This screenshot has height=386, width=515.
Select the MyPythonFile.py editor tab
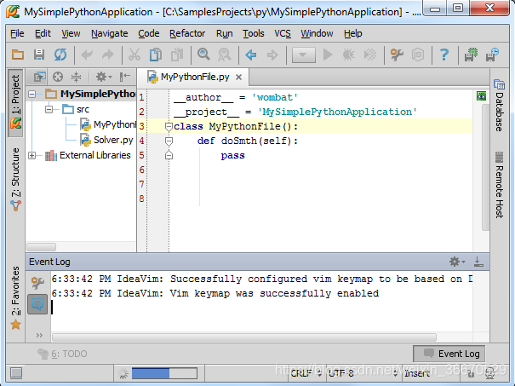[x=195, y=78]
